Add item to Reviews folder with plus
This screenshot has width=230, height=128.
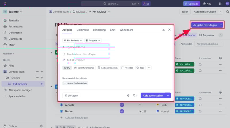(42, 78)
